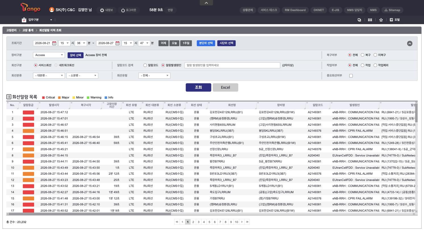Open the end minute 47 dropdown
The height and width of the screenshot is (231, 424).
144,43
